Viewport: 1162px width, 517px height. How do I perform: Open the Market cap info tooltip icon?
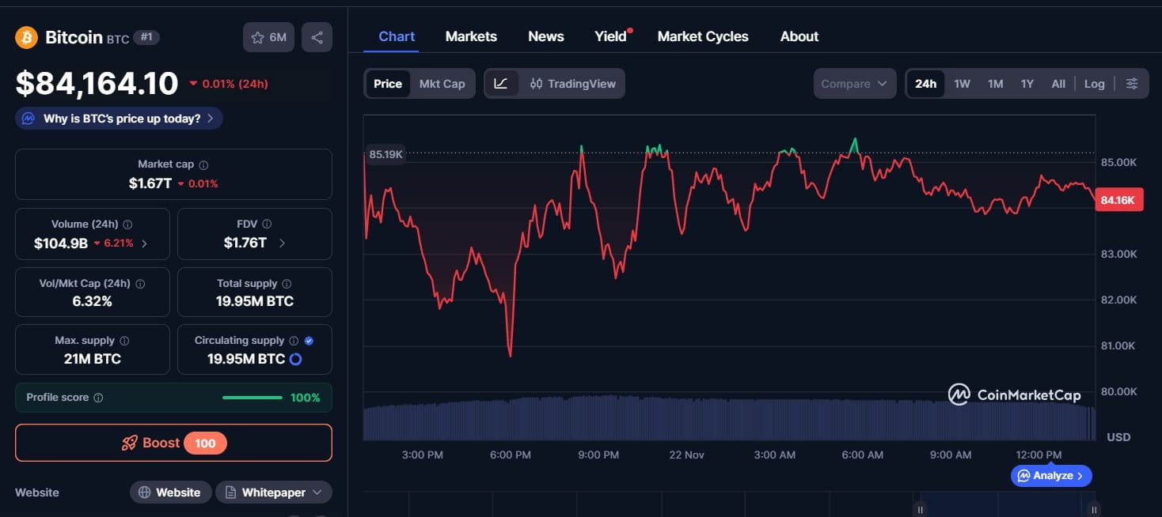click(204, 164)
